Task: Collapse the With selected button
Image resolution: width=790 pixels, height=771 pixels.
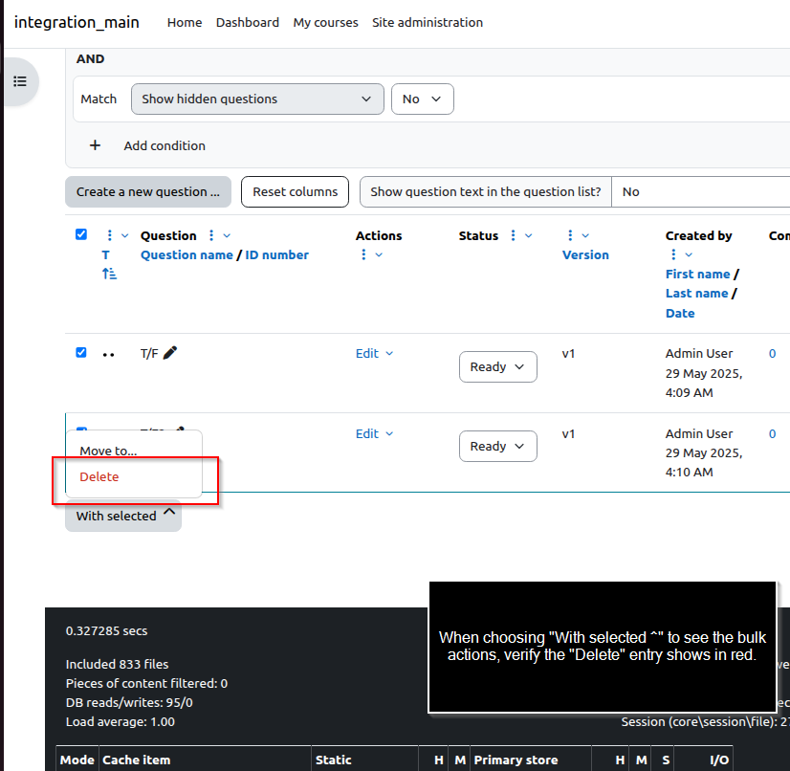Action: (x=123, y=516)
